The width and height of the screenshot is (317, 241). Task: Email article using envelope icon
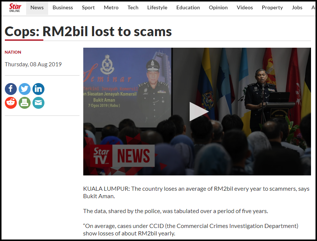pyautogui.click(x=38, y=103)
